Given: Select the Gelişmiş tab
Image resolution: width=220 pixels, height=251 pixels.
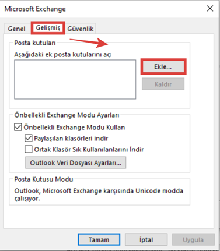Looking at the screenshot, I should 48,28.
